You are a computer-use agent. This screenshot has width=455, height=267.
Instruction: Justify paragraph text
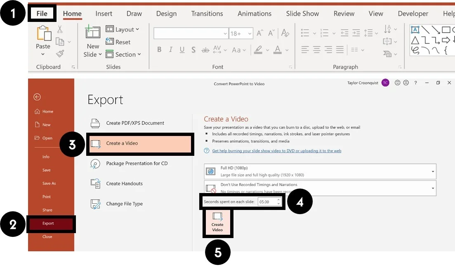pyautogui.click(x=340, y=50)
